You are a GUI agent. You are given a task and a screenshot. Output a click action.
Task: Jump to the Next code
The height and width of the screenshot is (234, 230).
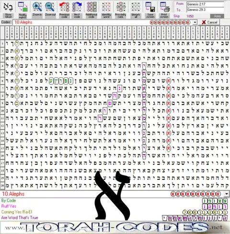(77, 7)
